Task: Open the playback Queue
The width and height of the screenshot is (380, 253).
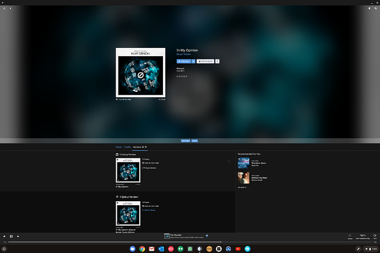Action: (350, 237)
